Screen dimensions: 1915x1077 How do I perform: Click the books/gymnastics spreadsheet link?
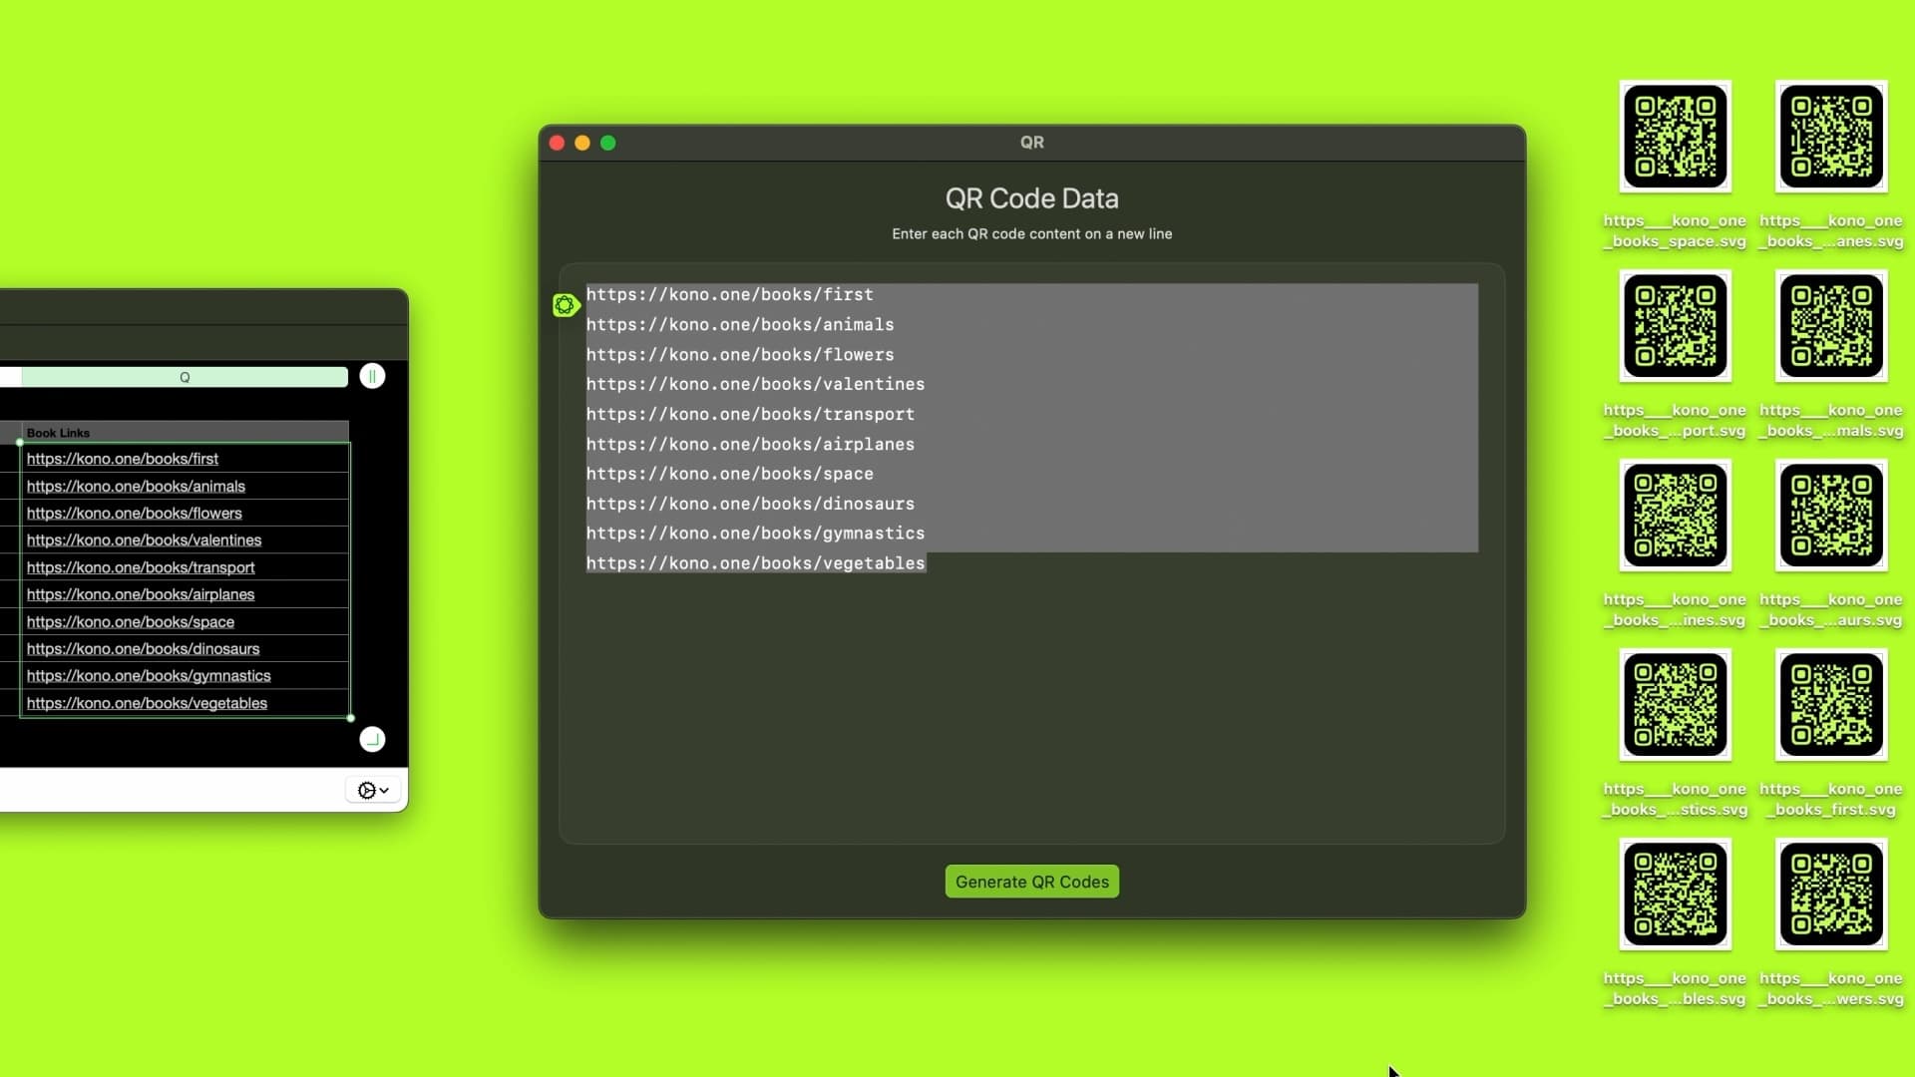point(149,676)
